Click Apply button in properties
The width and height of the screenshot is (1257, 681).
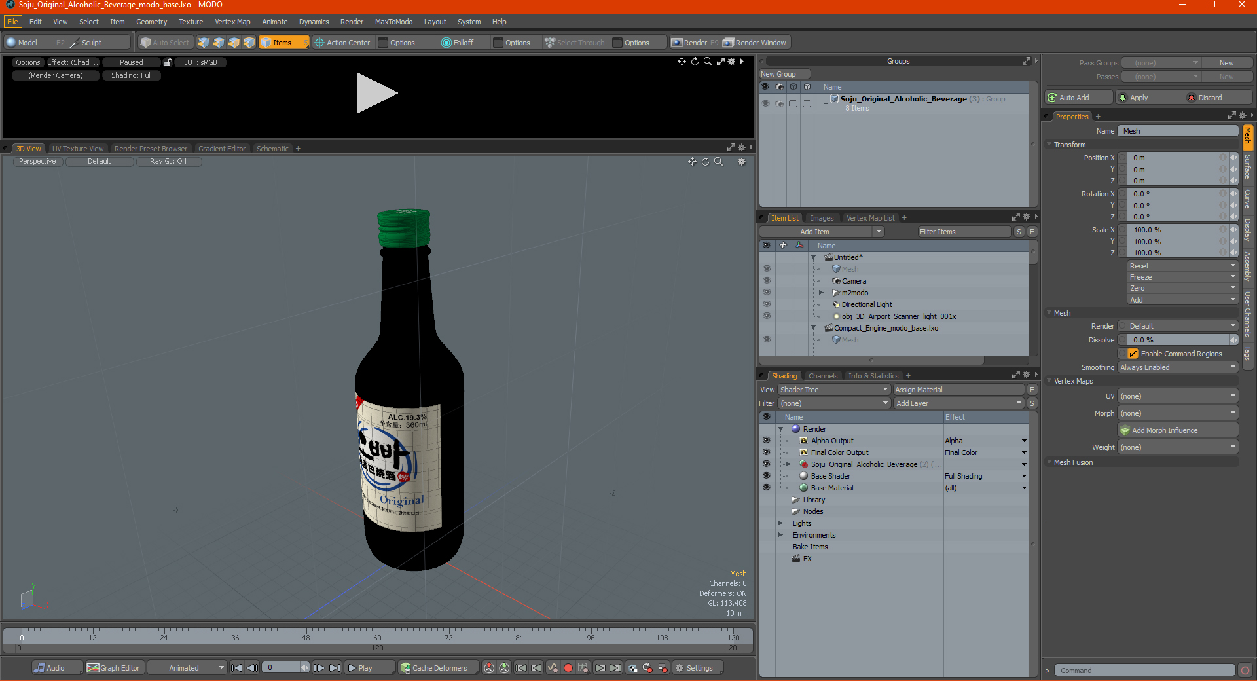[1149, 98]
